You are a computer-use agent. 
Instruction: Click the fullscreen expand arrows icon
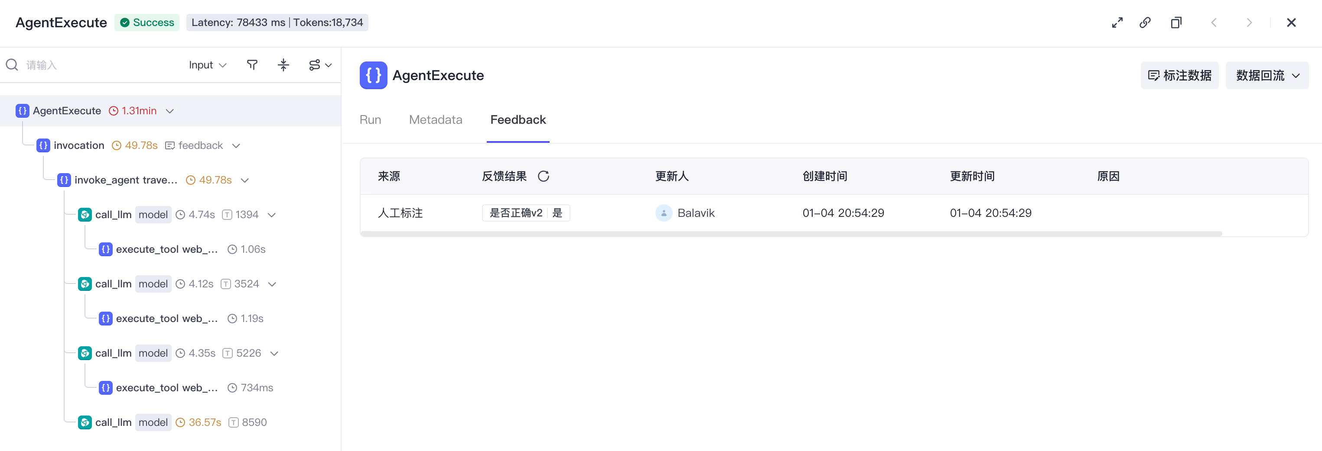point(1117,23)
